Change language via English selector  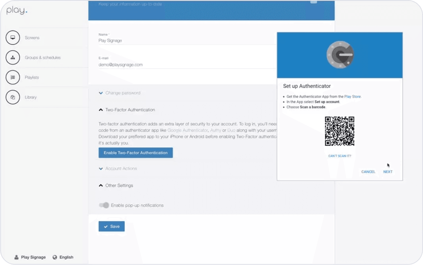[63, 257]
